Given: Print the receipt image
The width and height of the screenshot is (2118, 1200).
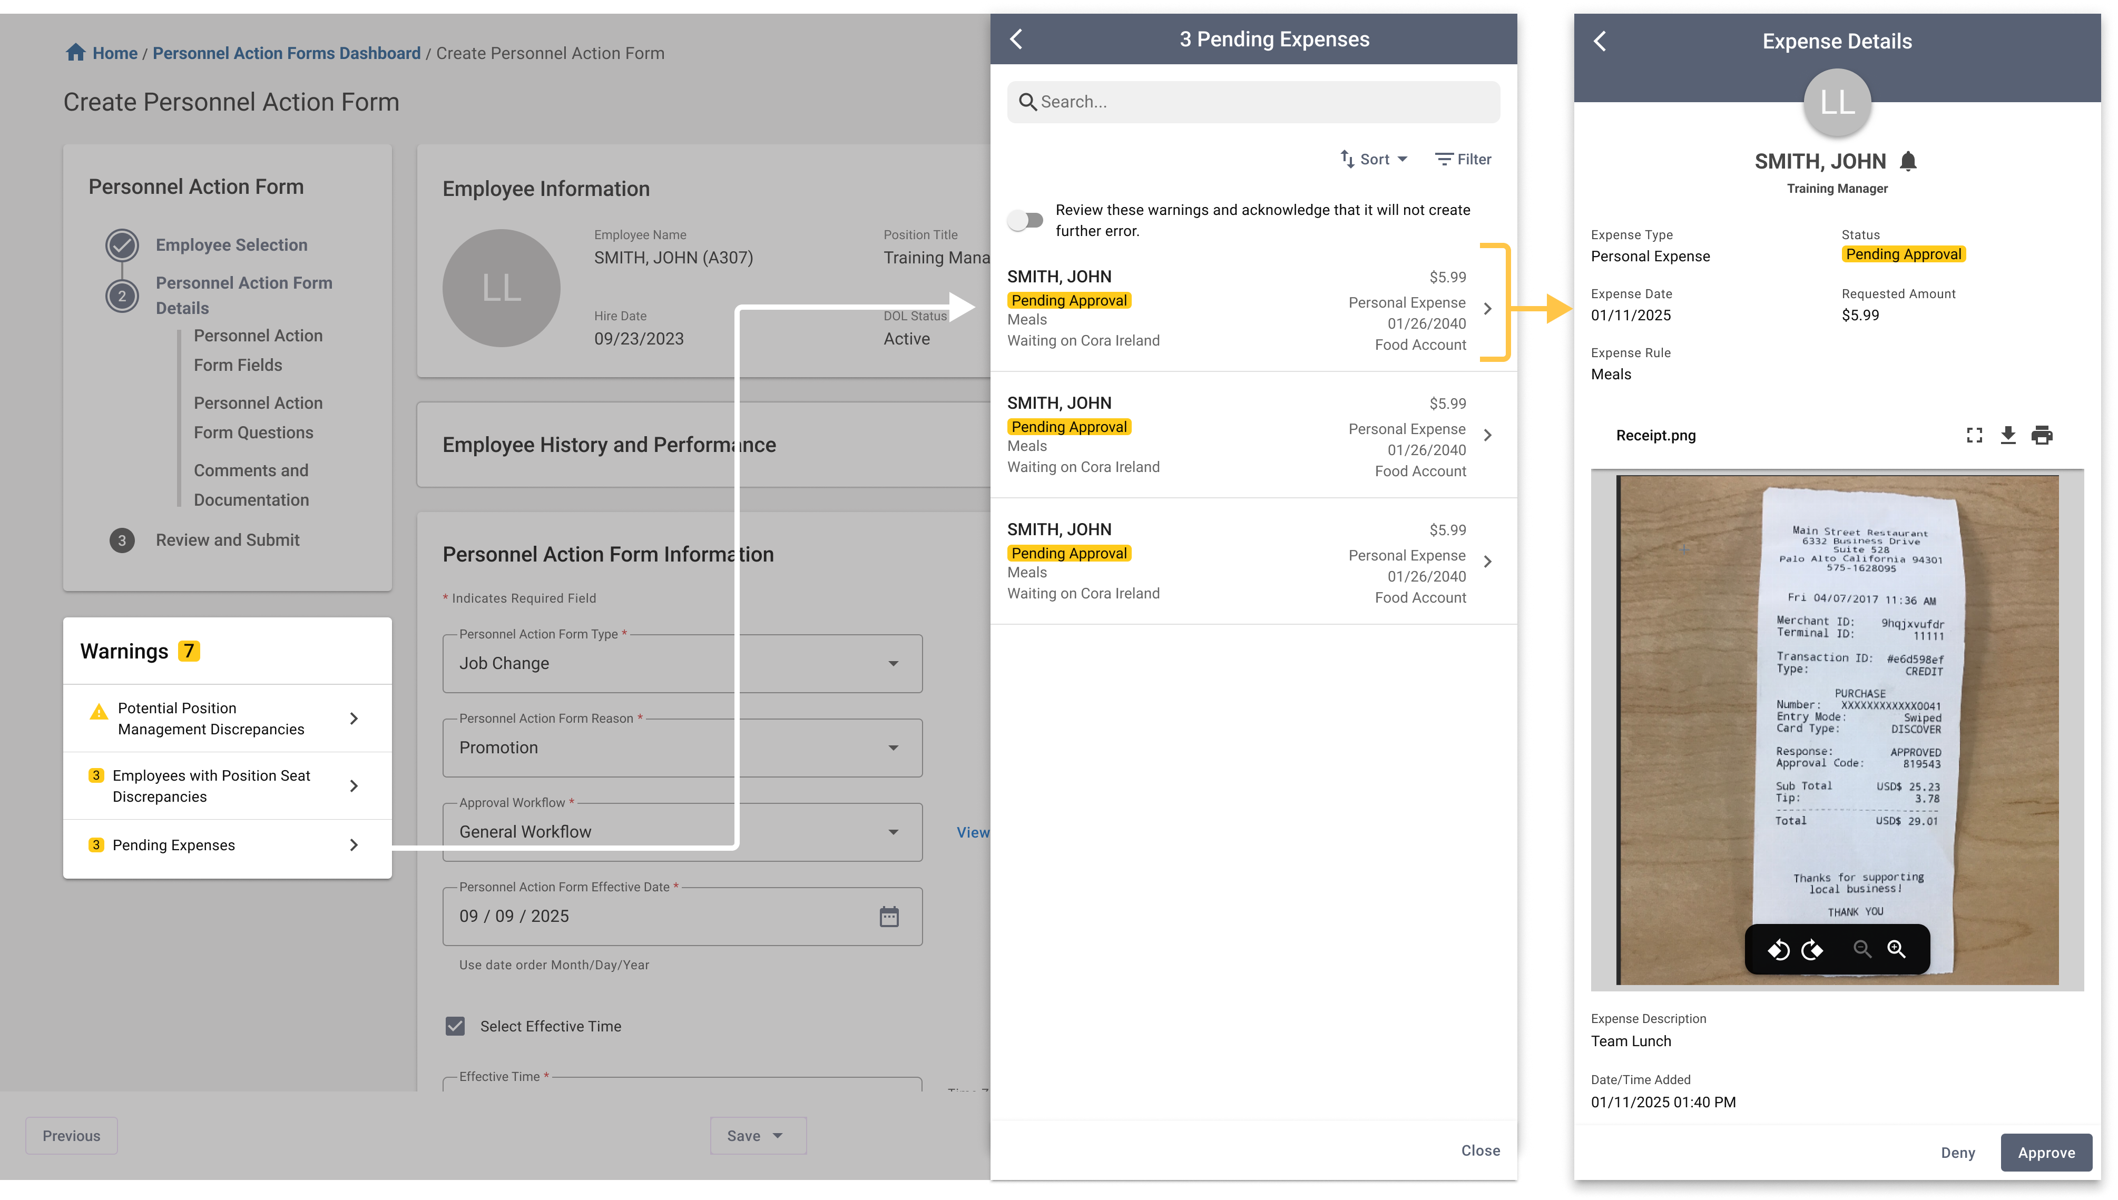Looking at the screenshot, I should 2042,435.
